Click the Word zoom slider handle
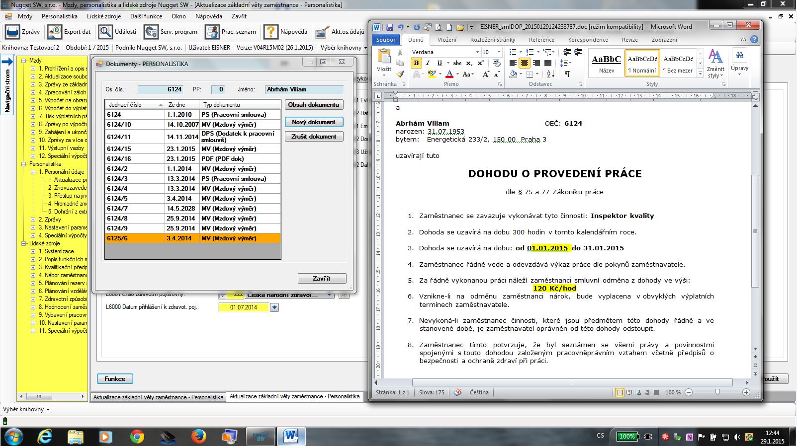 tap(717, 392)
